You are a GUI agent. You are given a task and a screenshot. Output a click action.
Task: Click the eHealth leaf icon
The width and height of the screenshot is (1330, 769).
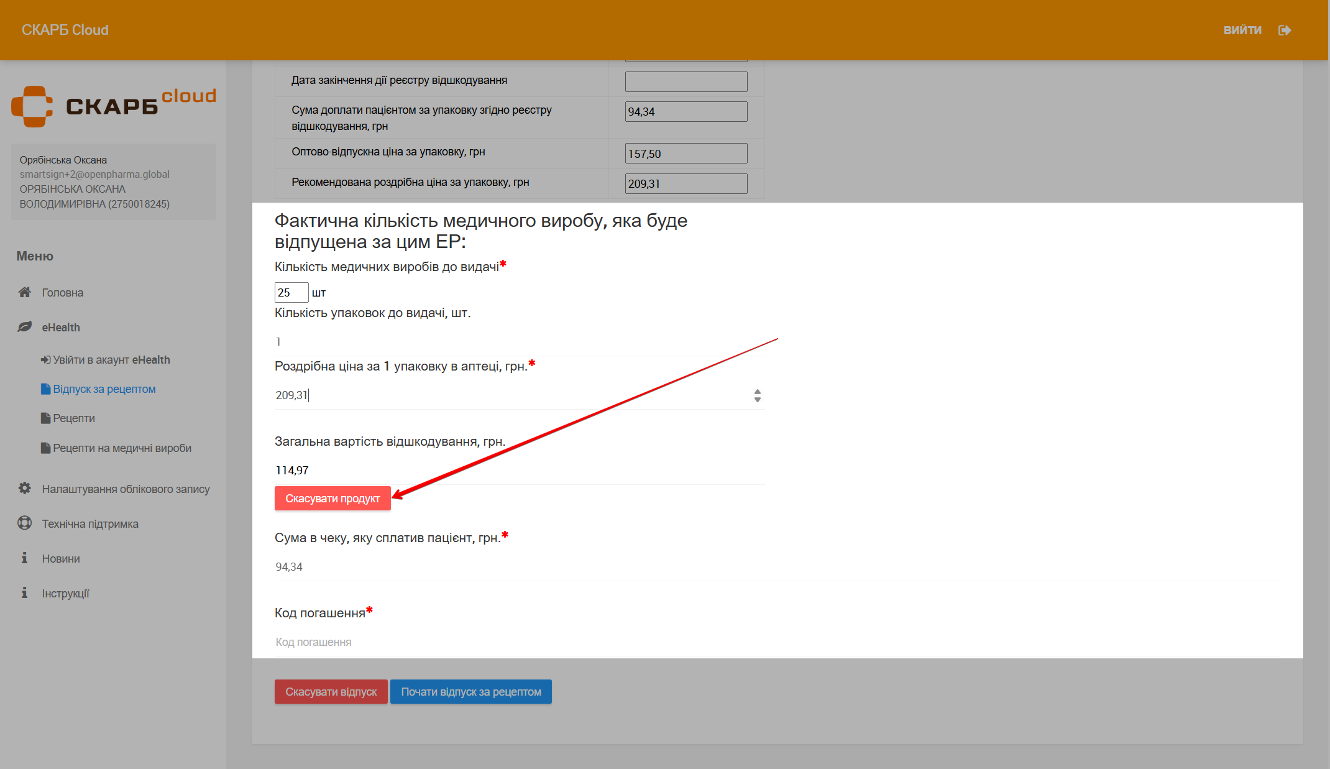pyautogui.click(x=25, y=327)
